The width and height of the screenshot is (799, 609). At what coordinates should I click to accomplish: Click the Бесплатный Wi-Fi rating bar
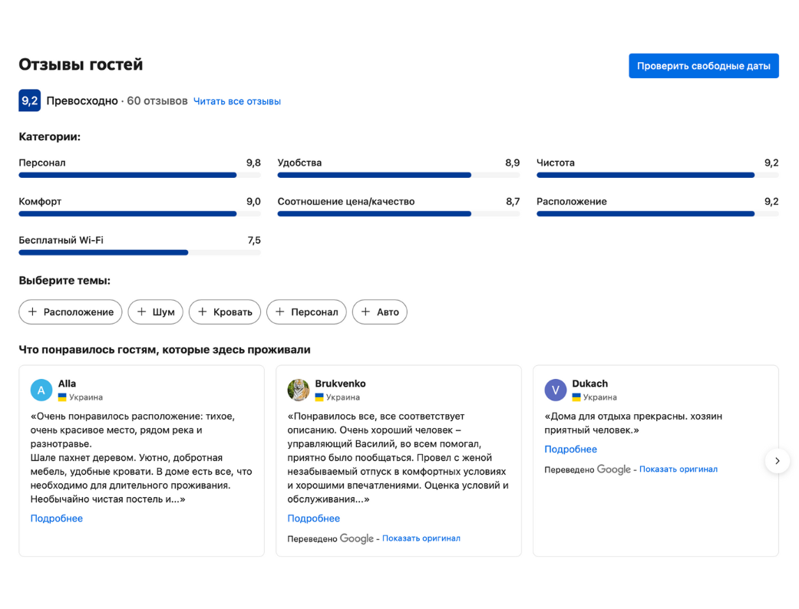click(x=140, y=252)
